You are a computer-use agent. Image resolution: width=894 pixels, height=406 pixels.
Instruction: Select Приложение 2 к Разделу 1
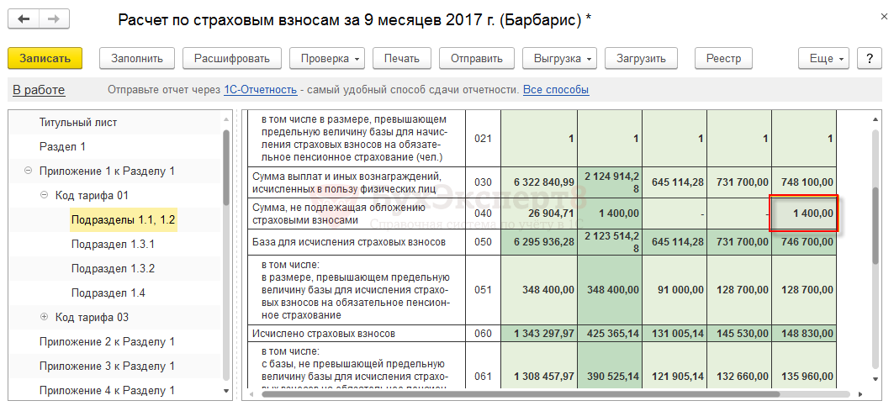107,341
